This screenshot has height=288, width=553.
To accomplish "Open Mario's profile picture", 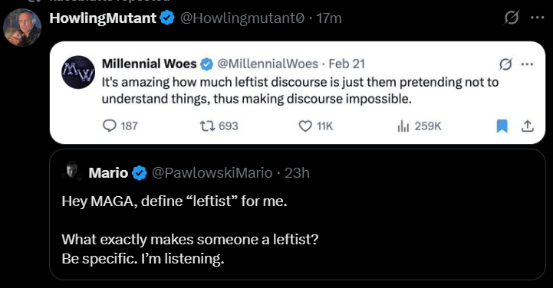I will (x=72, y=172).
